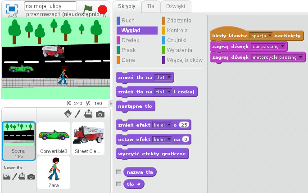Open the Skrypty tab
The image size is (308, 193).
pos(127,6)
